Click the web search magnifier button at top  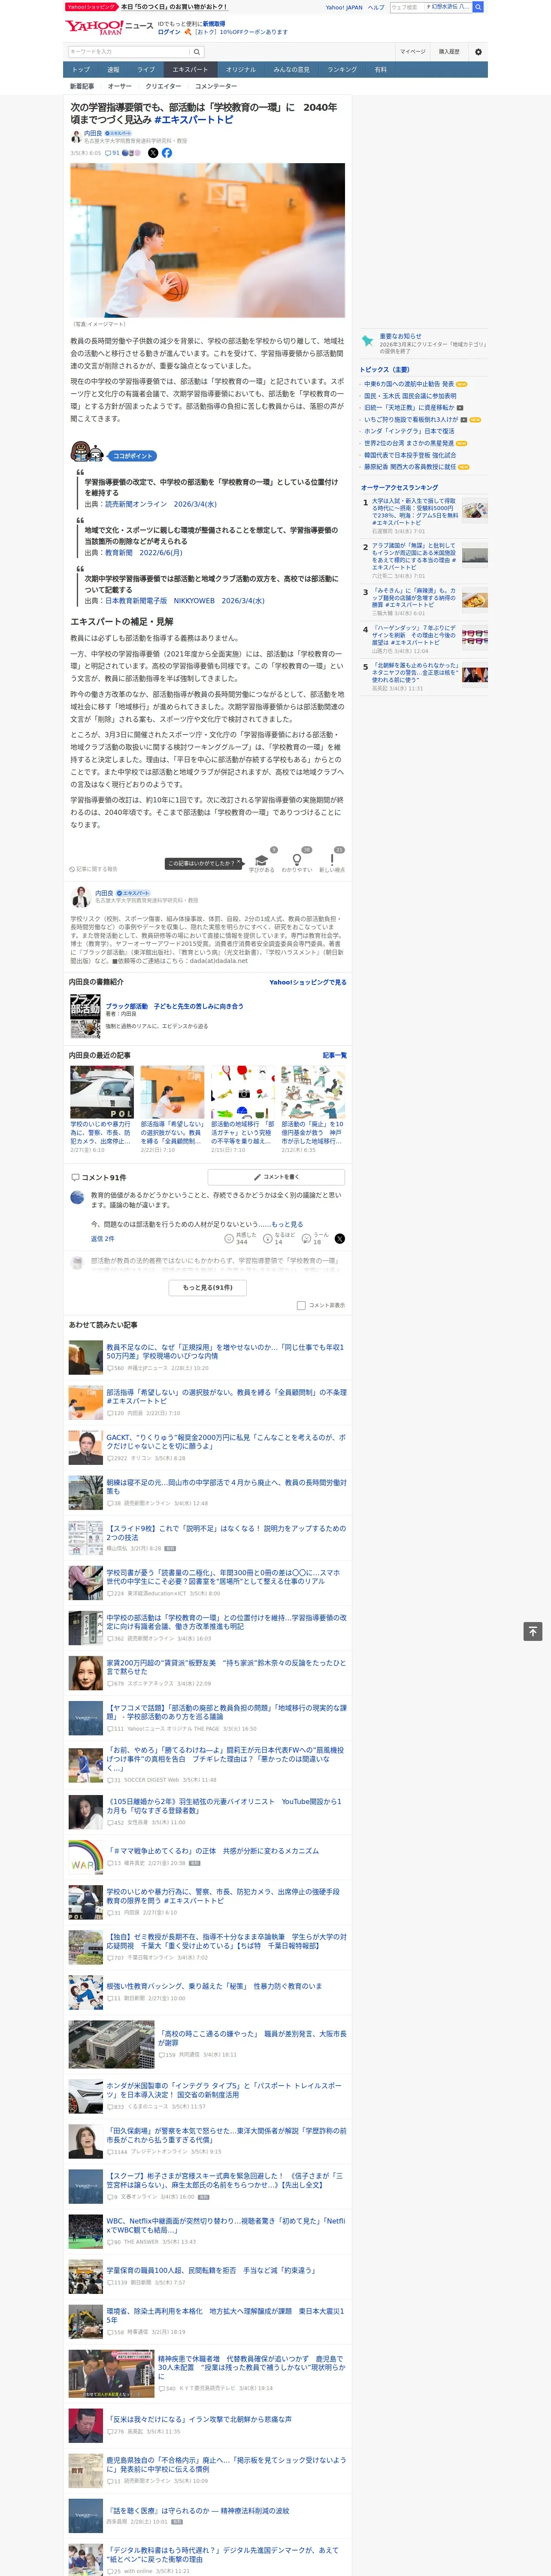point(478,7)
